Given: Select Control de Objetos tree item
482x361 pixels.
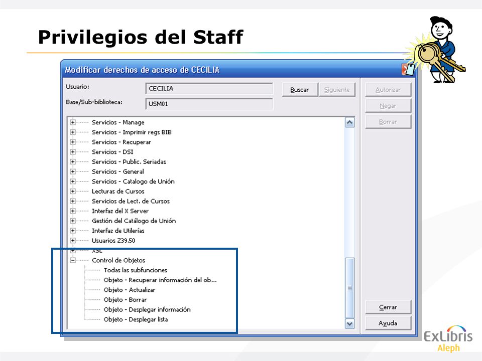Looking at the screenshot, I should point(118,260).
